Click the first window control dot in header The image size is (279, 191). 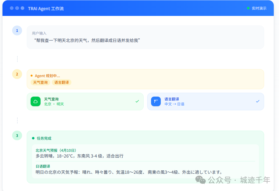point(12,8)
